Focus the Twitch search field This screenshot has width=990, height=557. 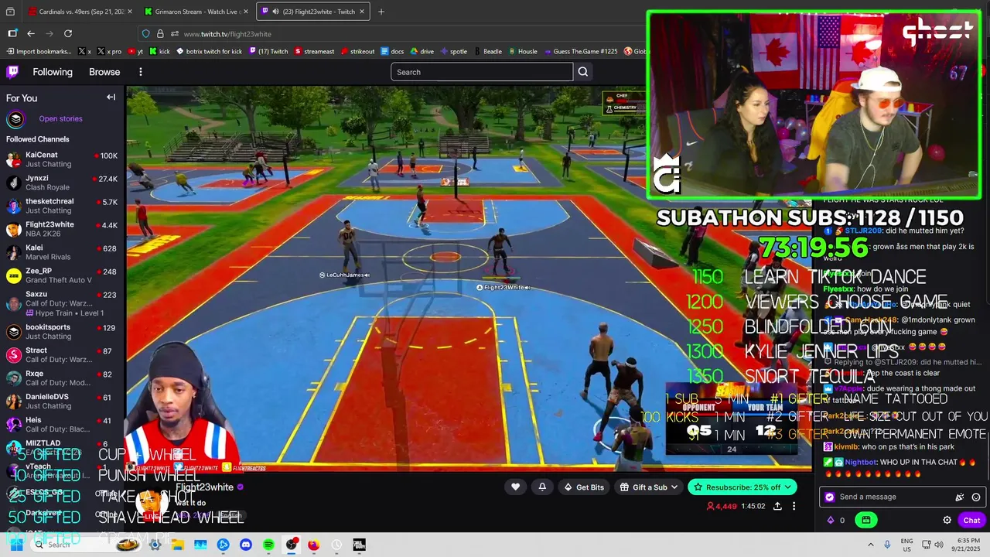pos(482,72)
